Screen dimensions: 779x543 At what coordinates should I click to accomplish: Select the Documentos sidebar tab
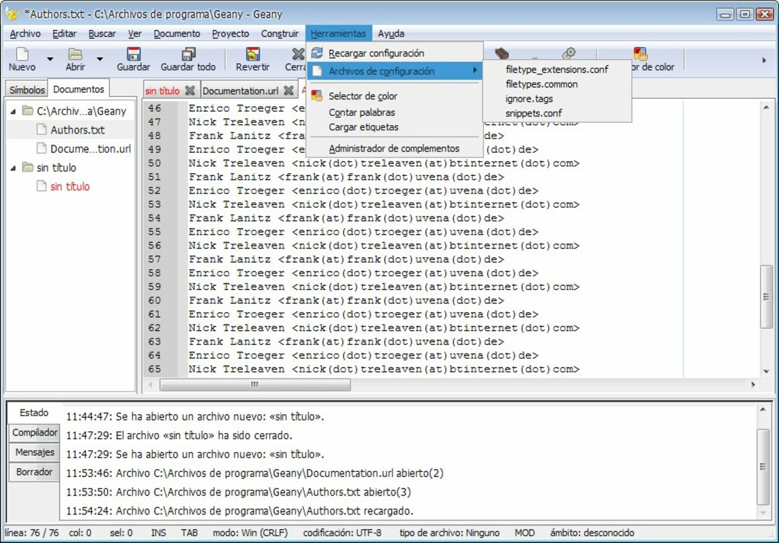coord(79,90)
